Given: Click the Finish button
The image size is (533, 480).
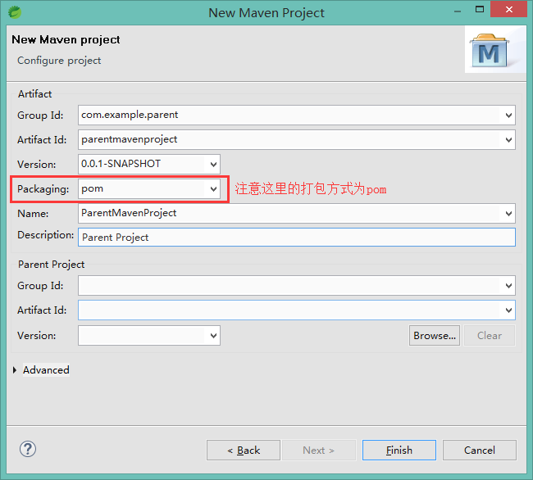Looking at the screenshot, I should [x=399, y=451].
